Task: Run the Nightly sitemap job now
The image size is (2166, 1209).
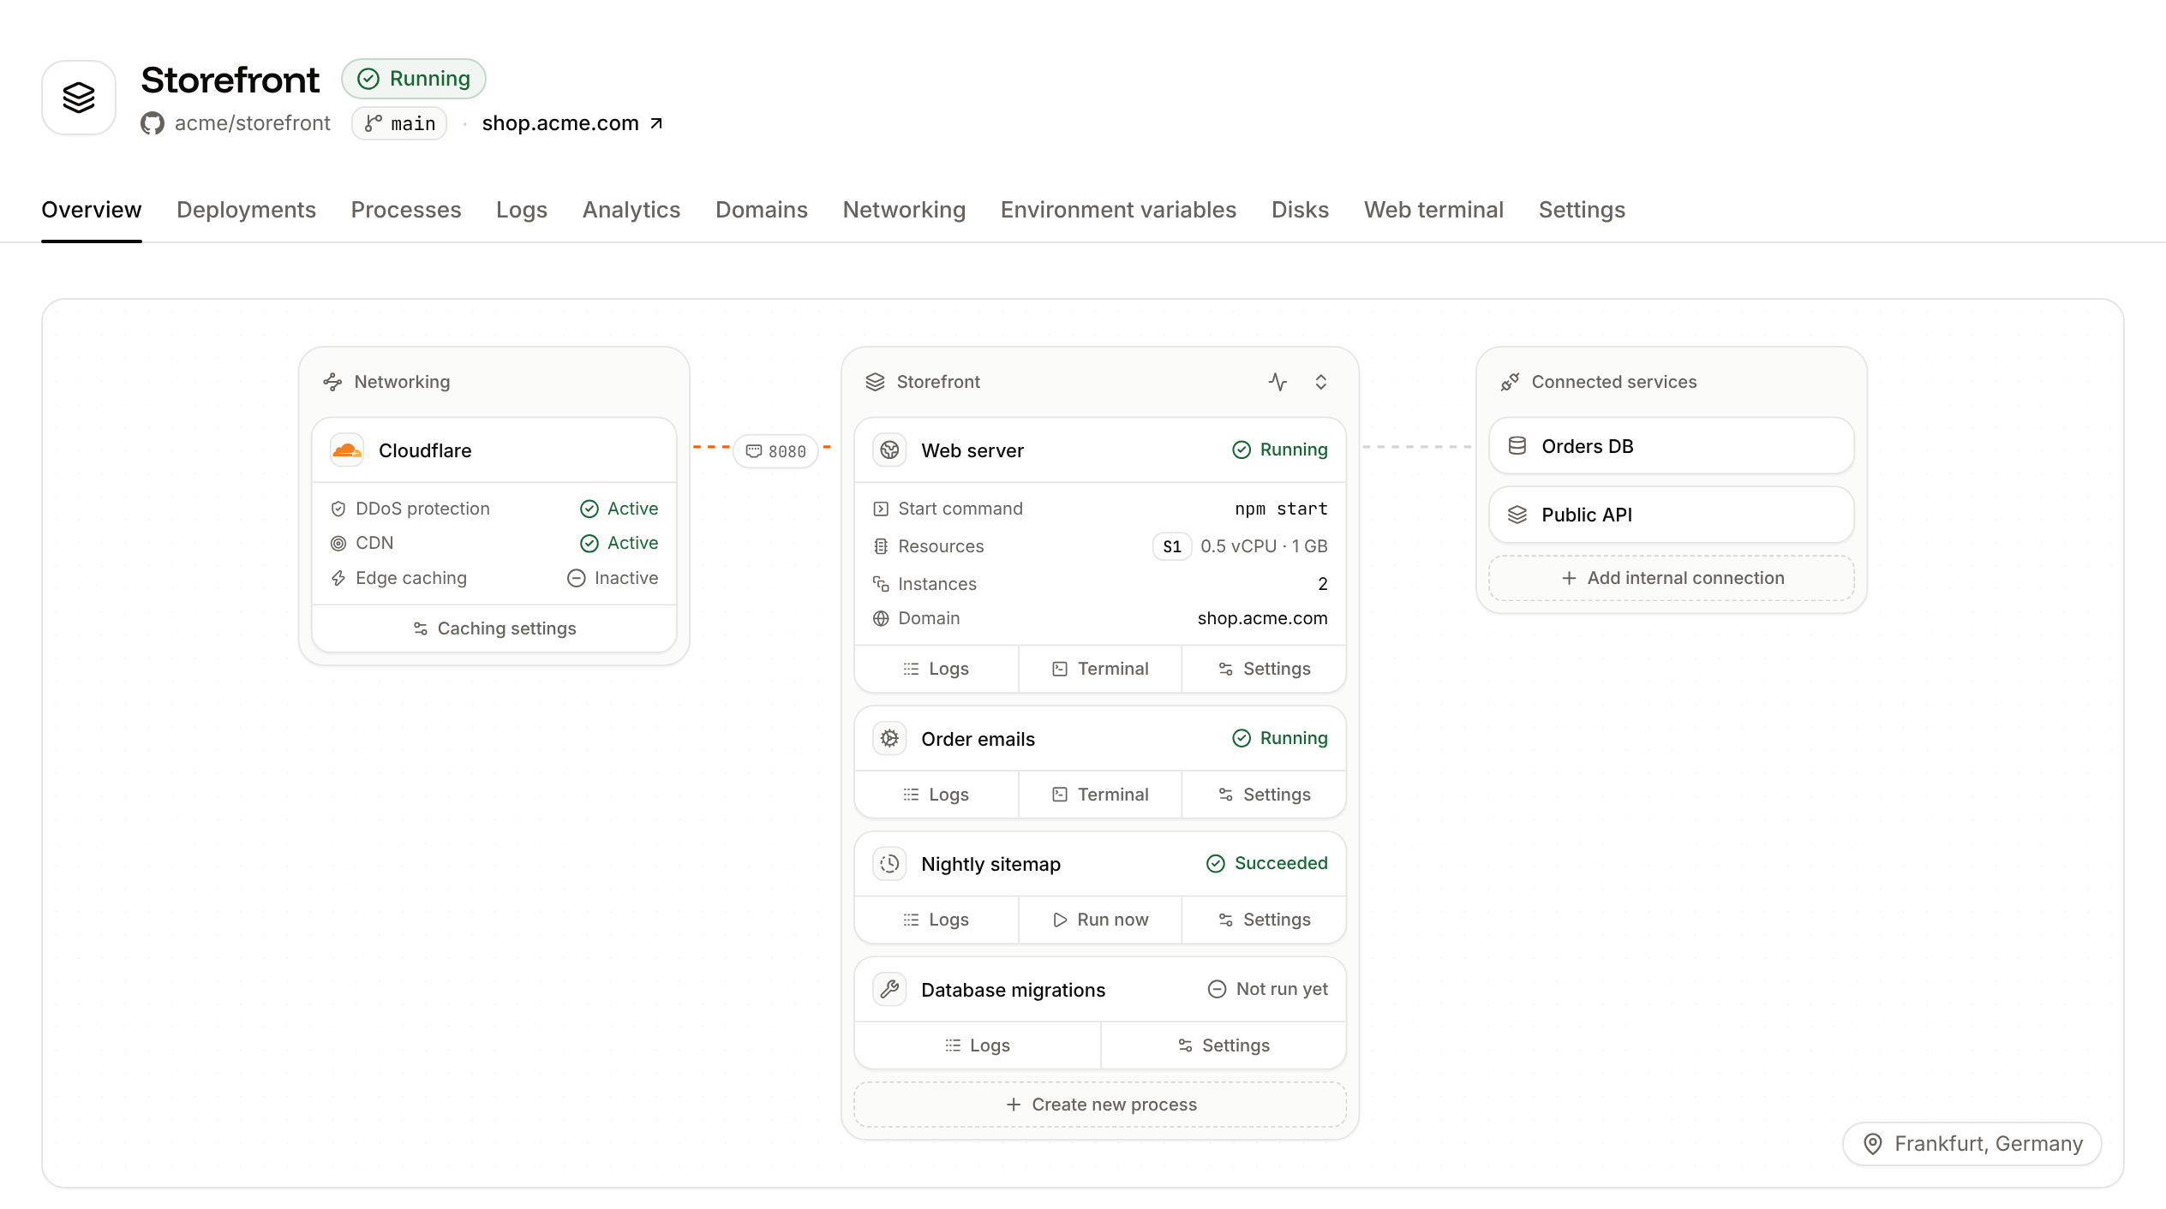Action: [1100, 920]
